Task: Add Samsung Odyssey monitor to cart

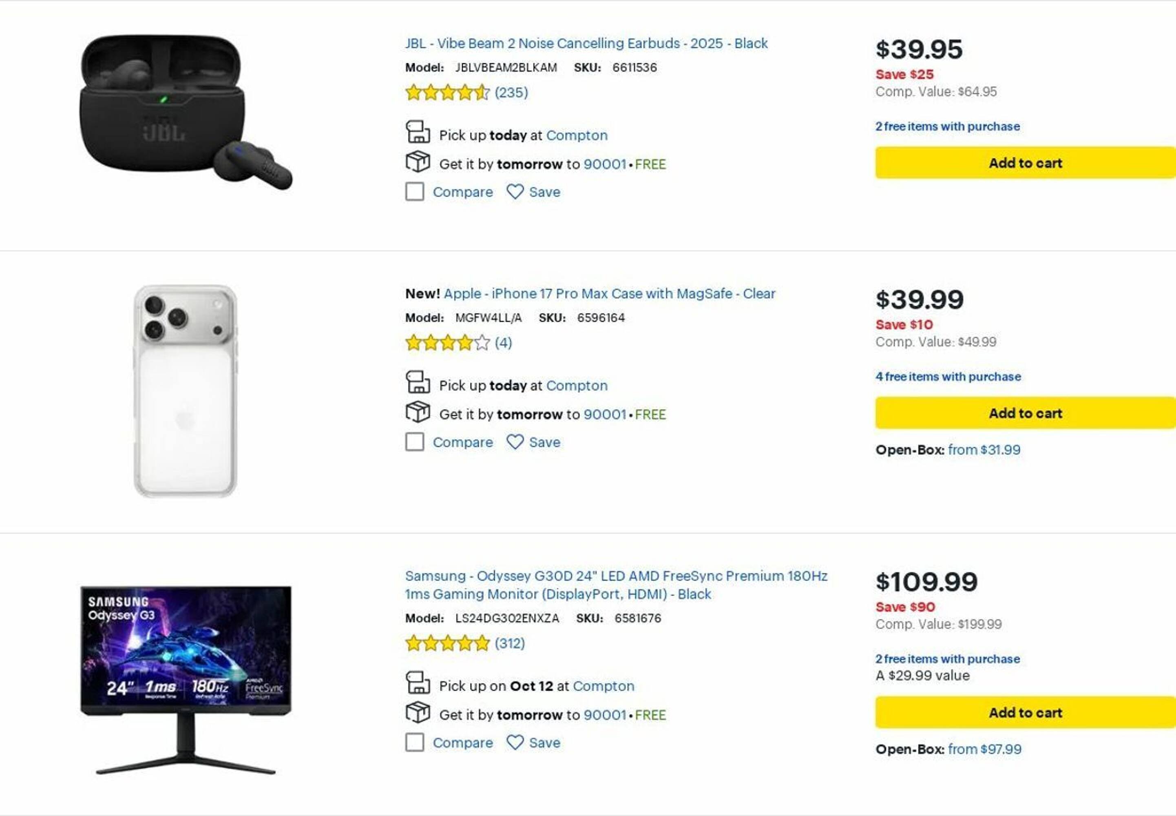Action: click(x=1025, y=712)
